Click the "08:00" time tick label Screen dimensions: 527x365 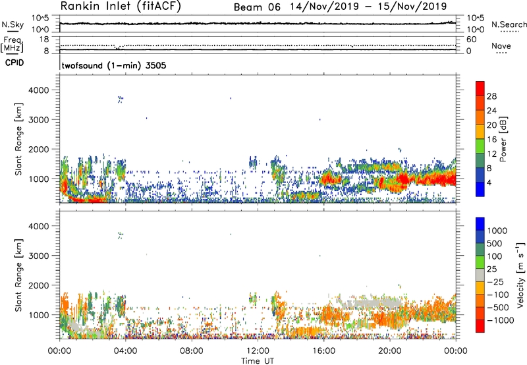pyautogui.click(x=192, y=351)
